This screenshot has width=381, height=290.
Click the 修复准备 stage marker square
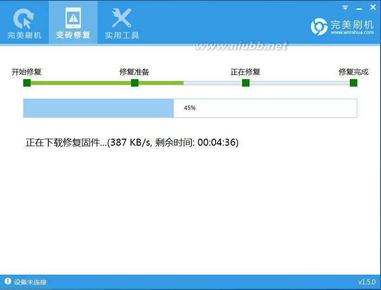(134, 82)
